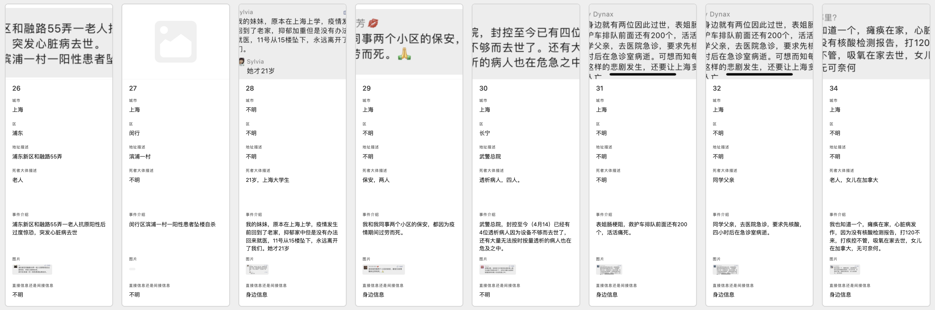
Task: Click Sylvia's avatar icon on card 28
Action: 241,62
